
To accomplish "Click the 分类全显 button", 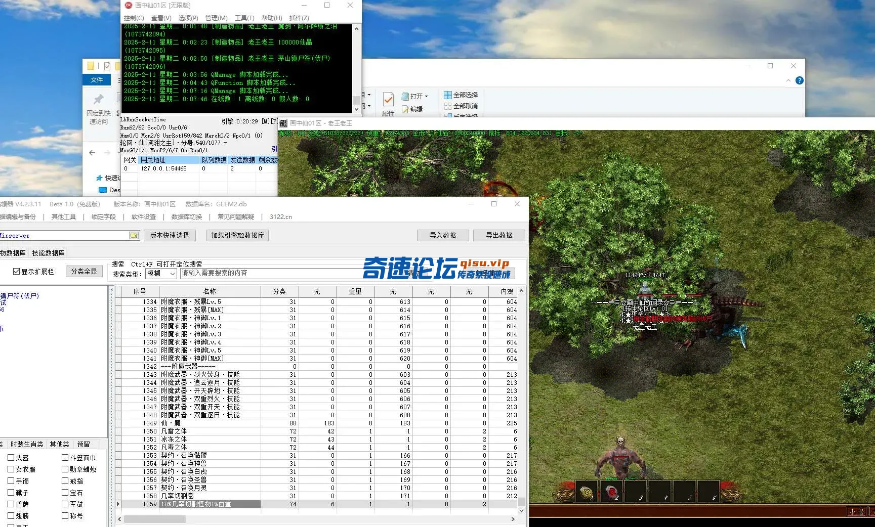I will pyautogui.click(x=84, y=272).
